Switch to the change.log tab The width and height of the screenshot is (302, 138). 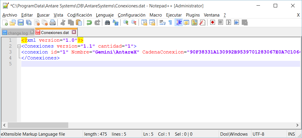pyautogui.click(x=17, y=33)
